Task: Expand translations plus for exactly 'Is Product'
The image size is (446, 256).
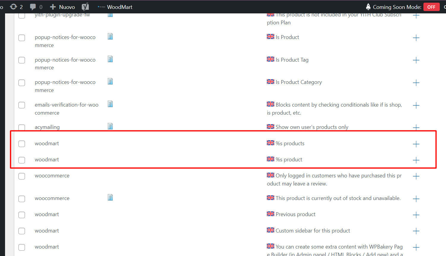Action: click(x=416, y=38)
